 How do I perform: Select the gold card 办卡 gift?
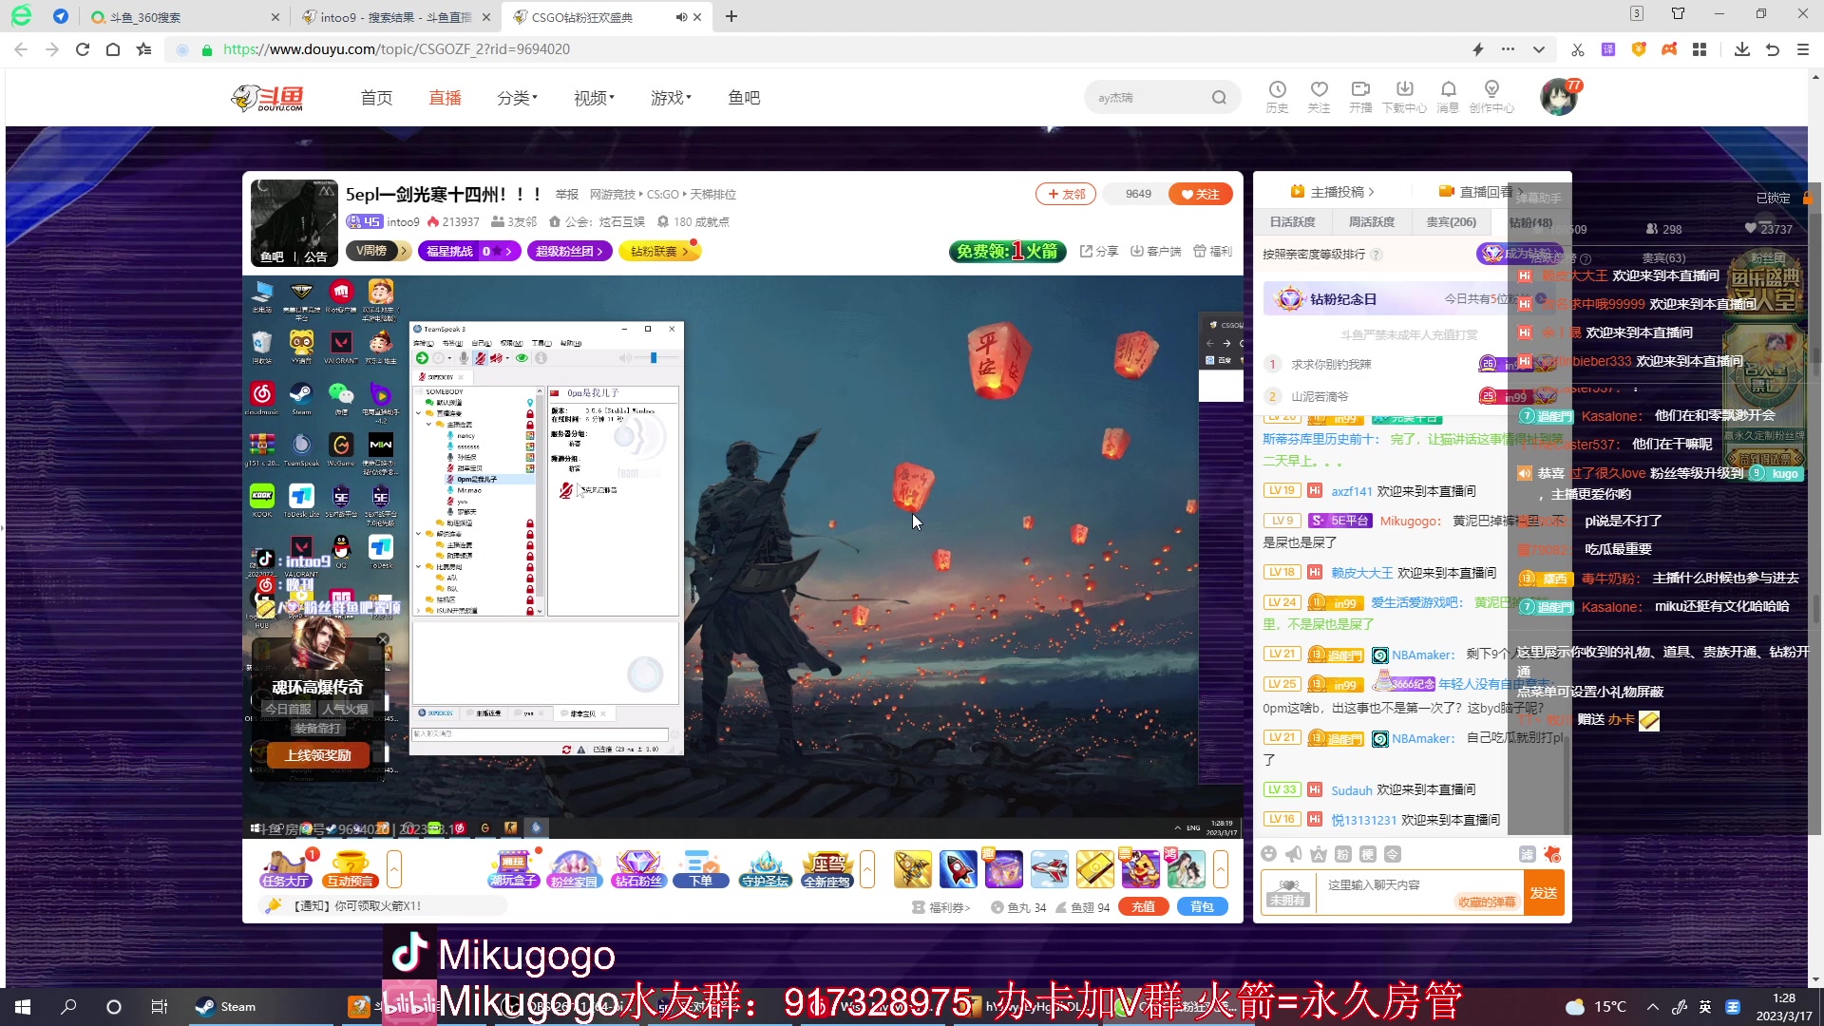click(x=1094, y=868)
